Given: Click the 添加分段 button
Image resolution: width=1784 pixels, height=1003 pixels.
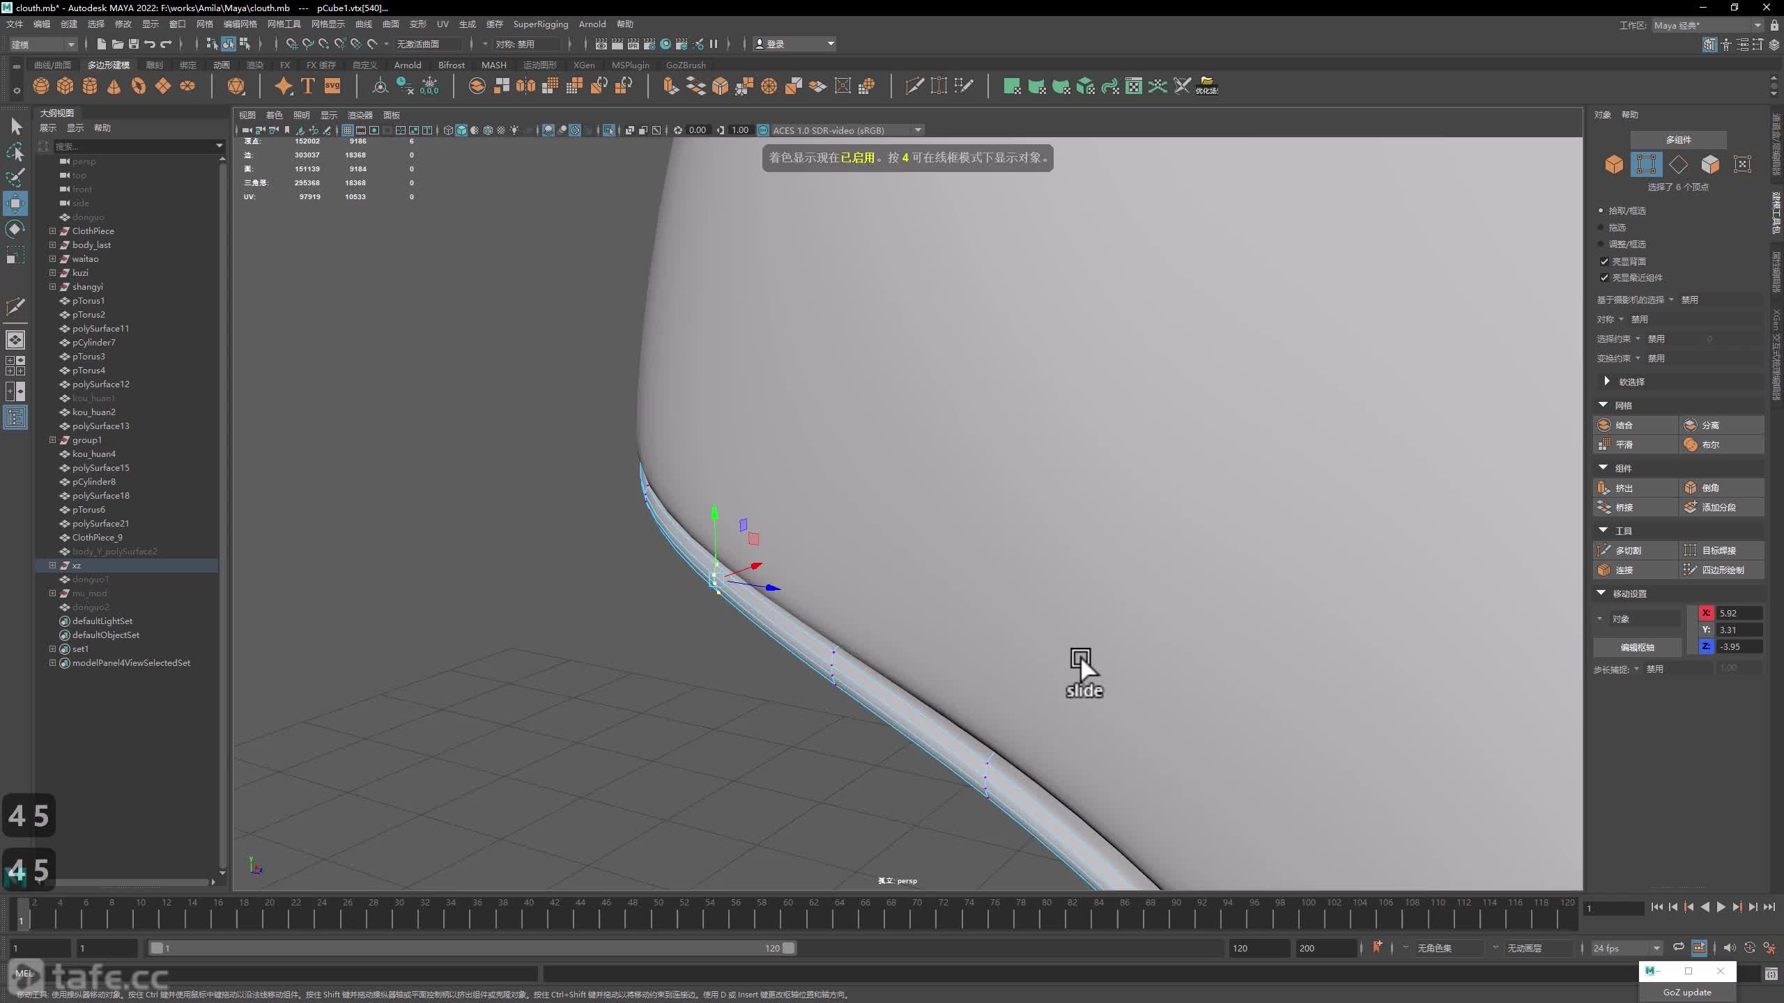Looking at the screenshot, I should (1722, 507).
